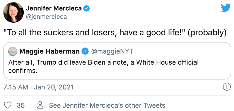234x111 pixels.
Task: Click the 7:15 AM time
Action: click(x=15, y=87)
